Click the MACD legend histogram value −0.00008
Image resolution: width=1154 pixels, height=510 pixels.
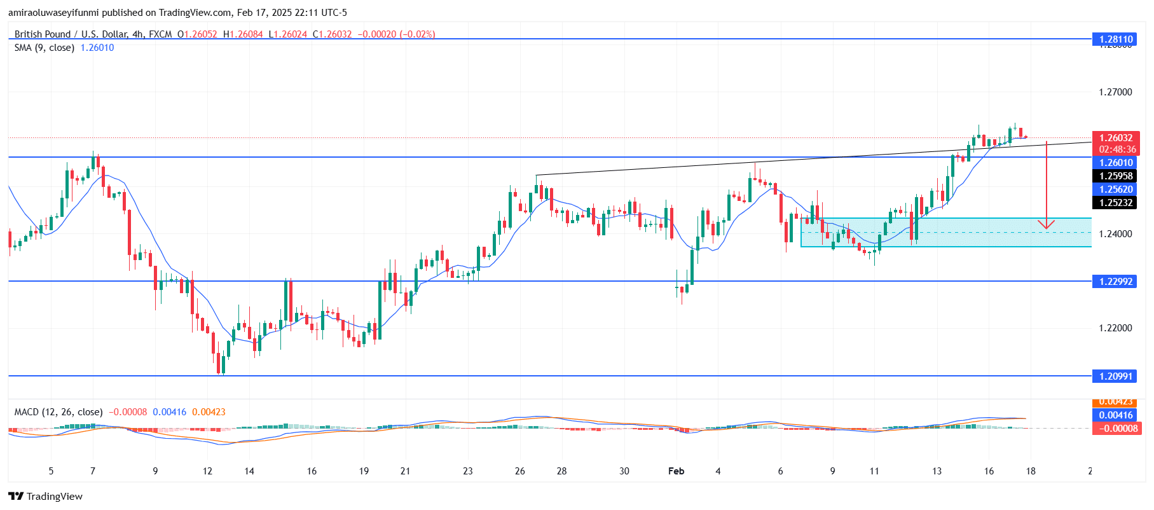[x=128, y=412]
